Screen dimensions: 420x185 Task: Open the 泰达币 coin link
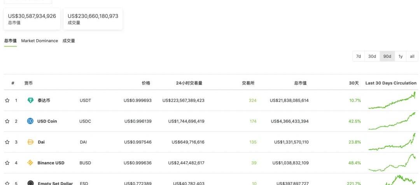click(44, 100)
